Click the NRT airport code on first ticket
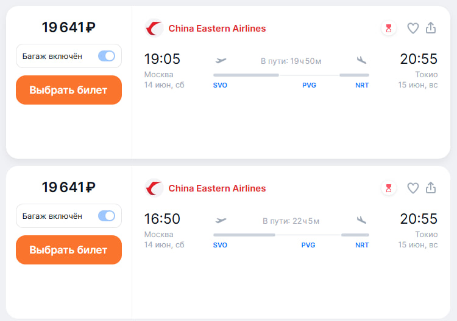The width and height of the screenshot is (457, 321). tap(362, 85)
